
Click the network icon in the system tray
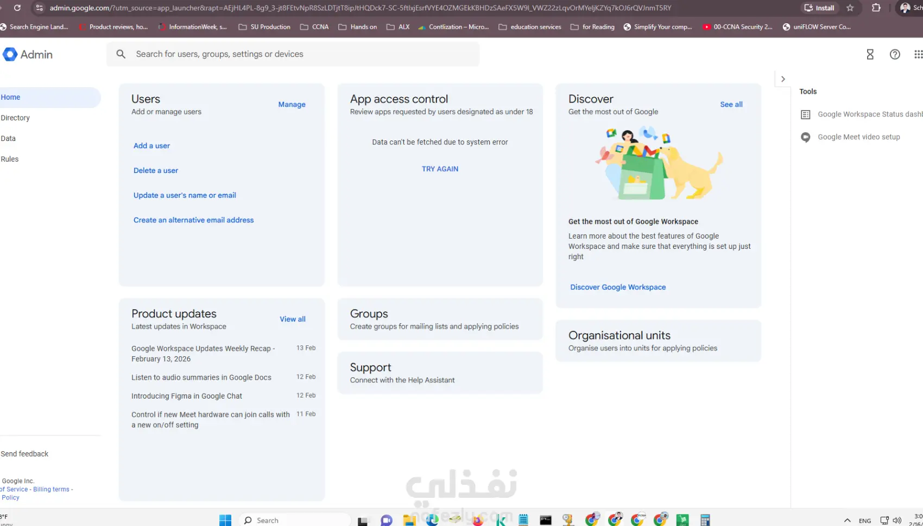pos(884,521)
